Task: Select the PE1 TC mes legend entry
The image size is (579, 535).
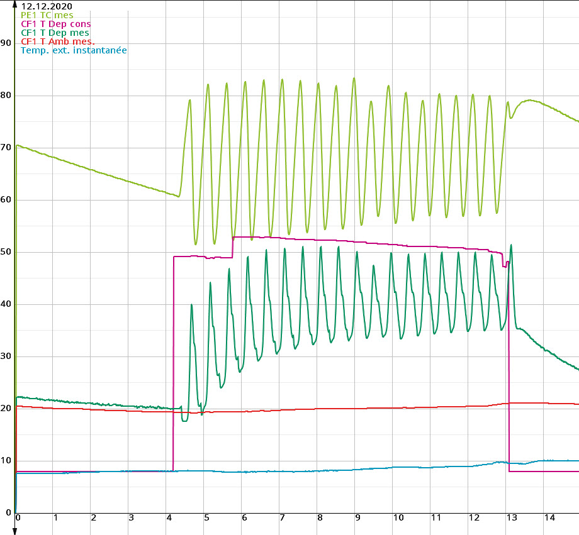Action: [x=47, y=15]
